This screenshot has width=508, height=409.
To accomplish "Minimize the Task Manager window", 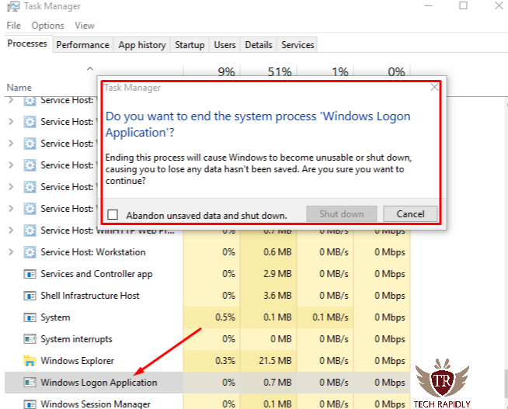I will pos(428,6).
